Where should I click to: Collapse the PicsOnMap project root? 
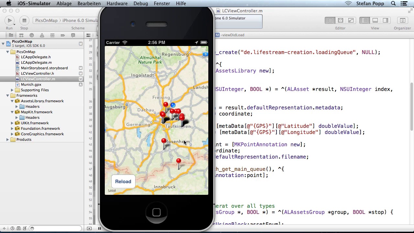[3, 43]
